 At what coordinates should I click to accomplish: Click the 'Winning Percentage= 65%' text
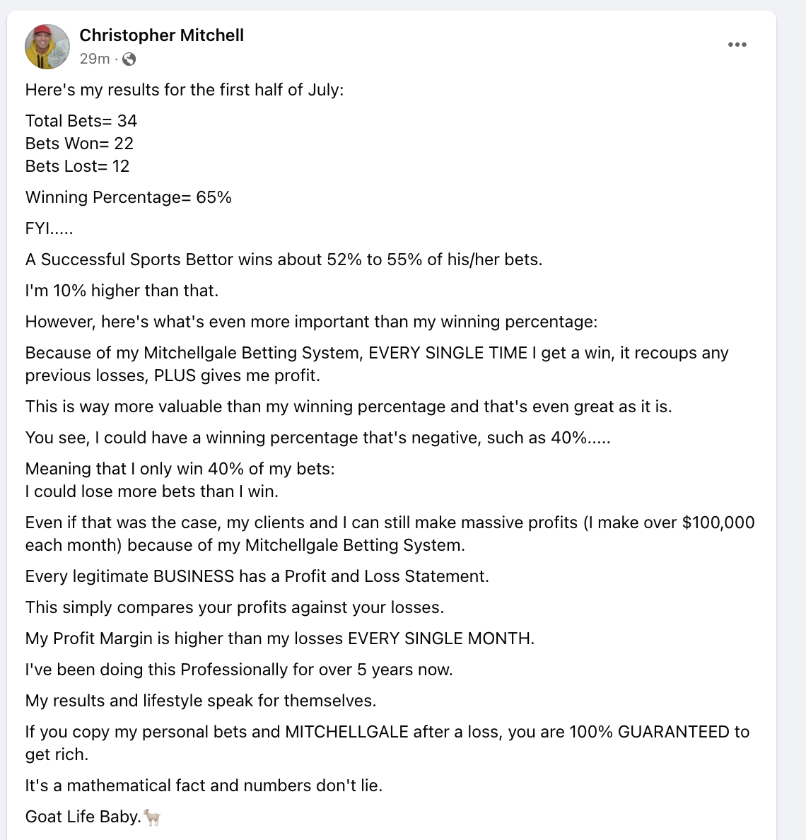(x=129, y=197)
